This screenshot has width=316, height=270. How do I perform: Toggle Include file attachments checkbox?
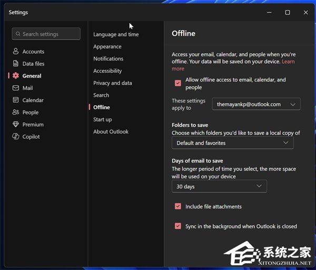coord(178,206)
